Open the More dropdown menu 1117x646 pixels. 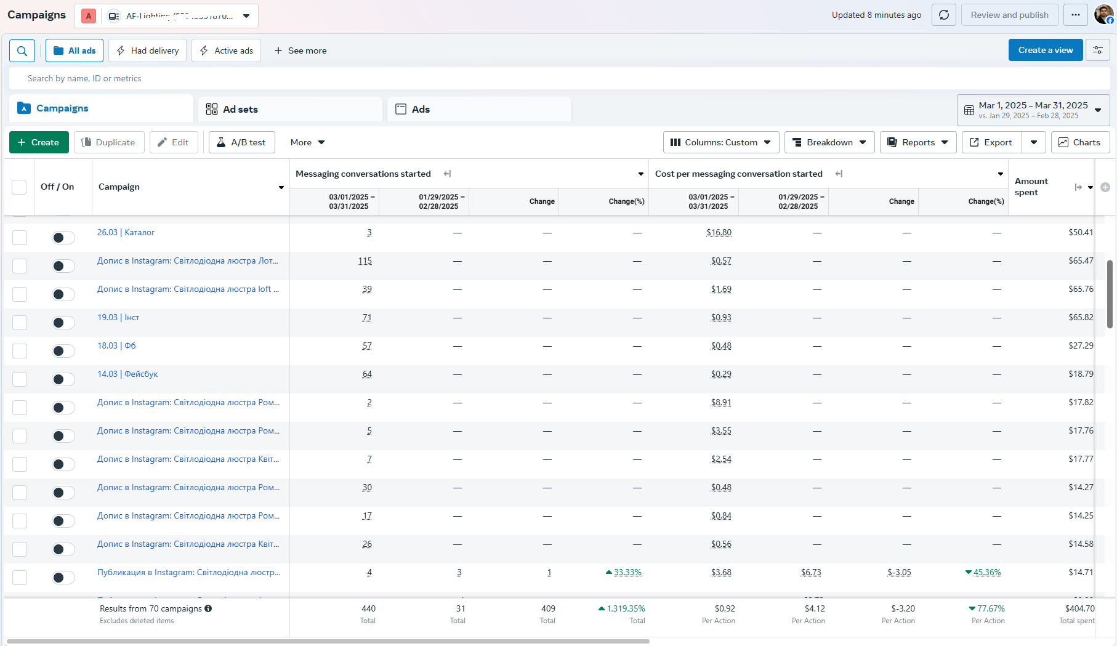[307, 142]
